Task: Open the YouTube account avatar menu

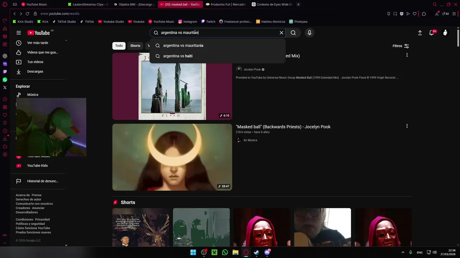Action: pos(445,33)
